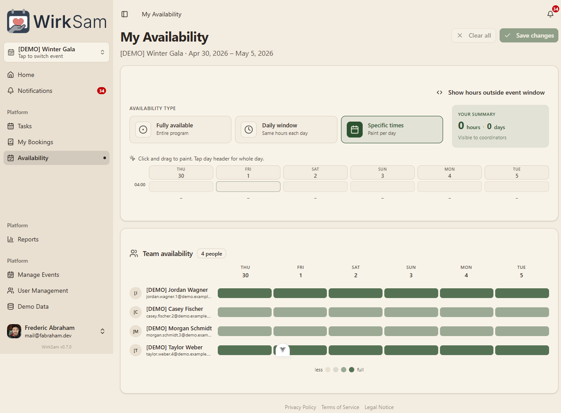Click Casey Fischer's avatar initials
The image size is (561, 413).
pos(136,312)
